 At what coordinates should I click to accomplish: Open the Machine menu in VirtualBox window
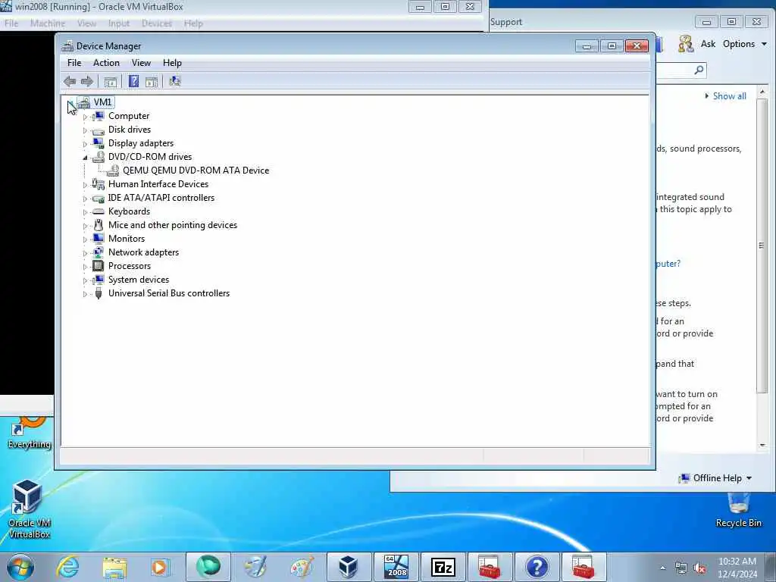[x=48, y=23]
